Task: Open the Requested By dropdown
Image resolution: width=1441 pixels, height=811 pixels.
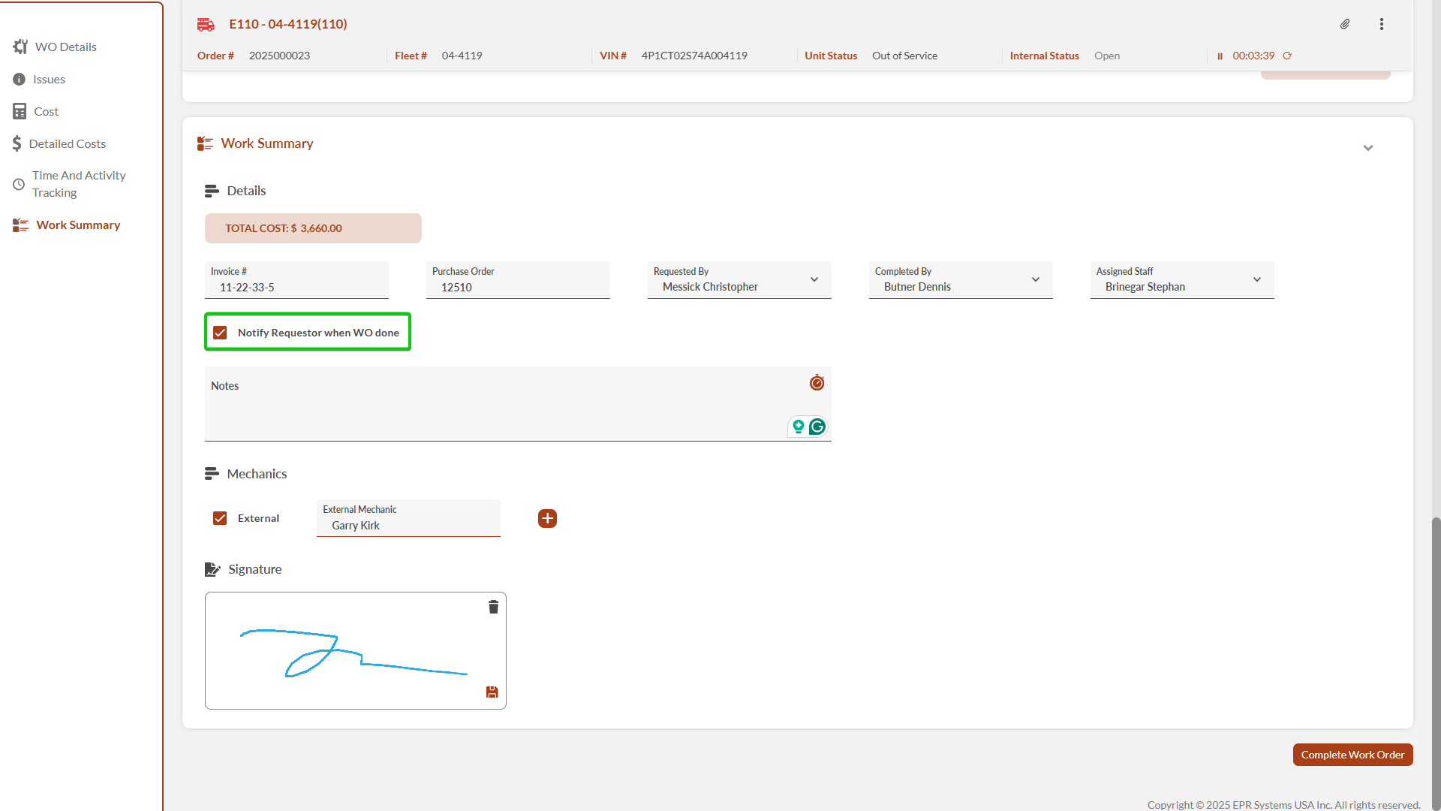Action: pos(814,279)
